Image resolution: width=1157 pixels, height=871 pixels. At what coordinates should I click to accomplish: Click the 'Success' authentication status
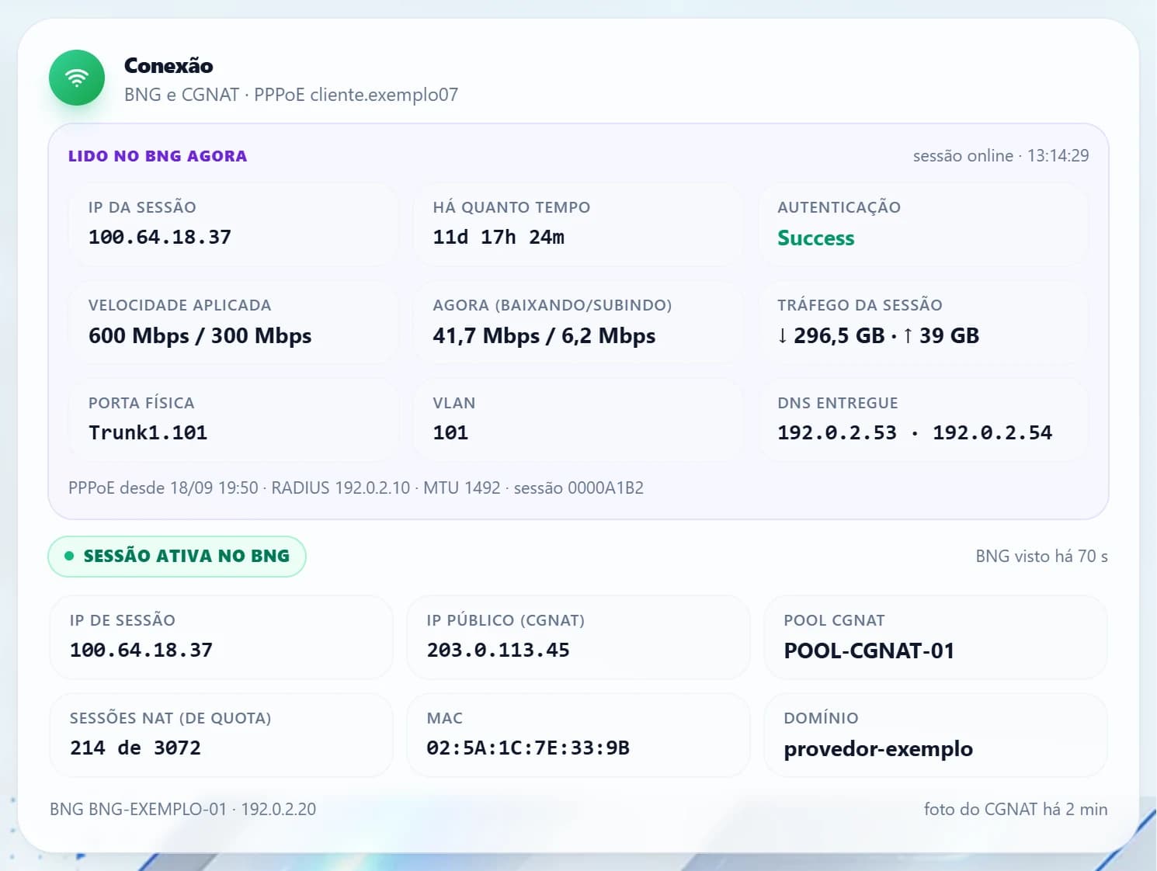816,238
